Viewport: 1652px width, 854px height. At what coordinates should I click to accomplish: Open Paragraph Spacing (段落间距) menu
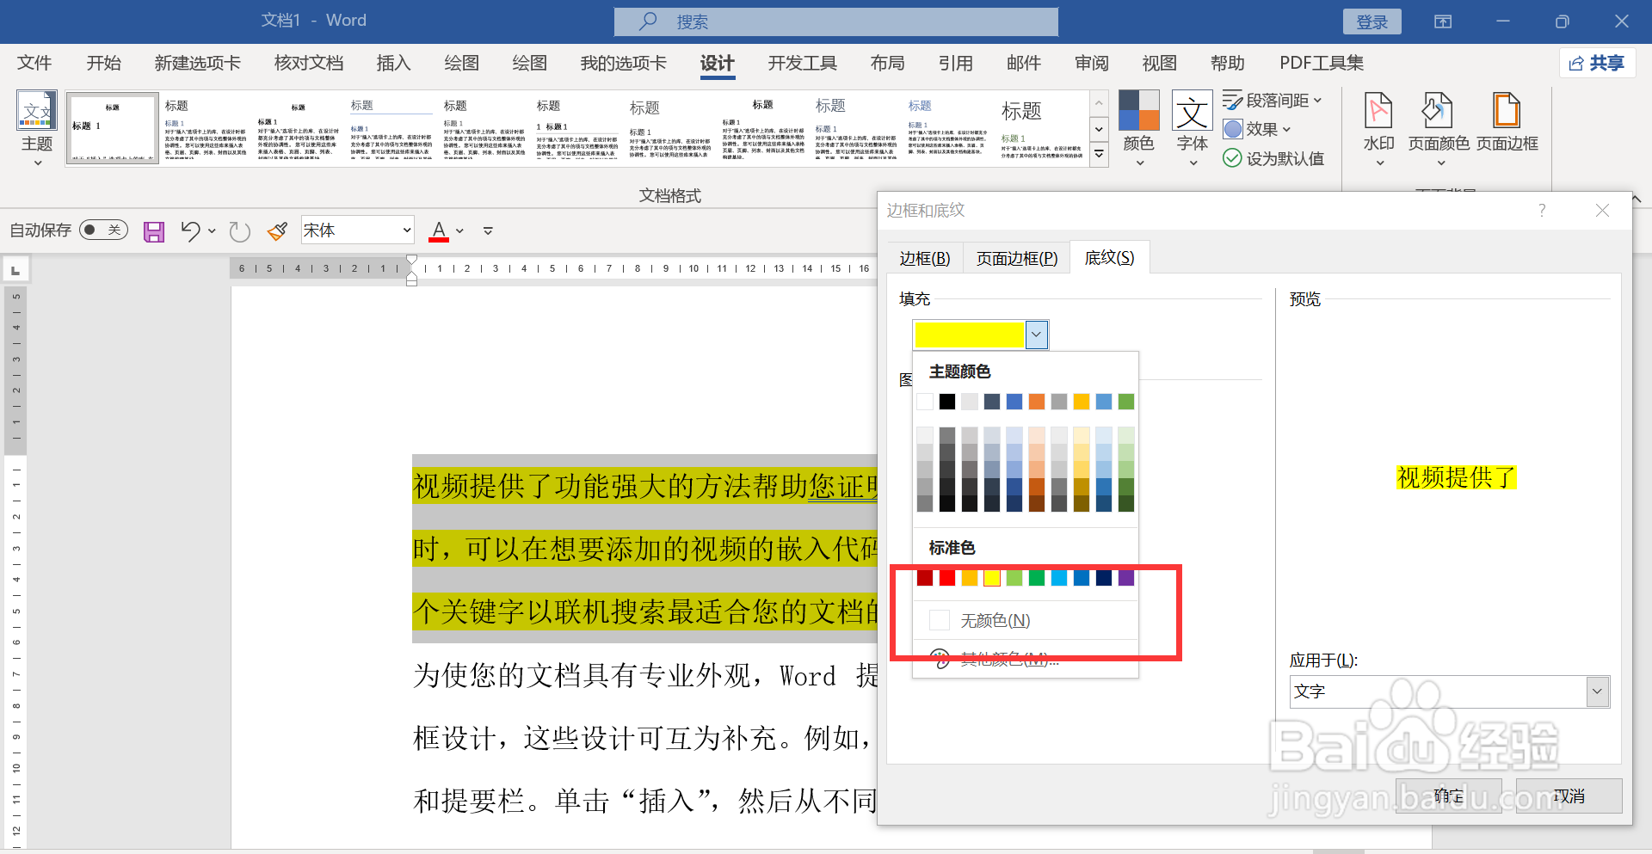click(x=1273, y=101)
